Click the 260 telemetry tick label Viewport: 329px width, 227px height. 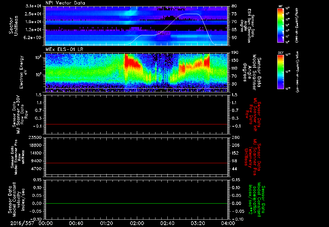pos(236,138)
